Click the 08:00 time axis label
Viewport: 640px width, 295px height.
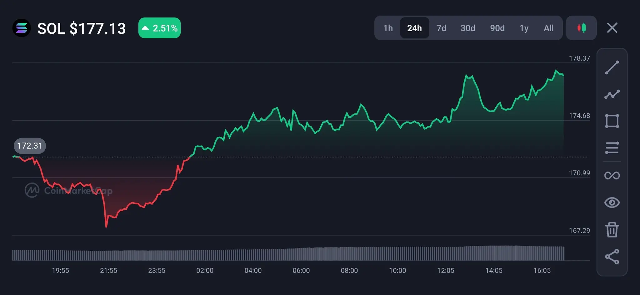coord(349,271)
